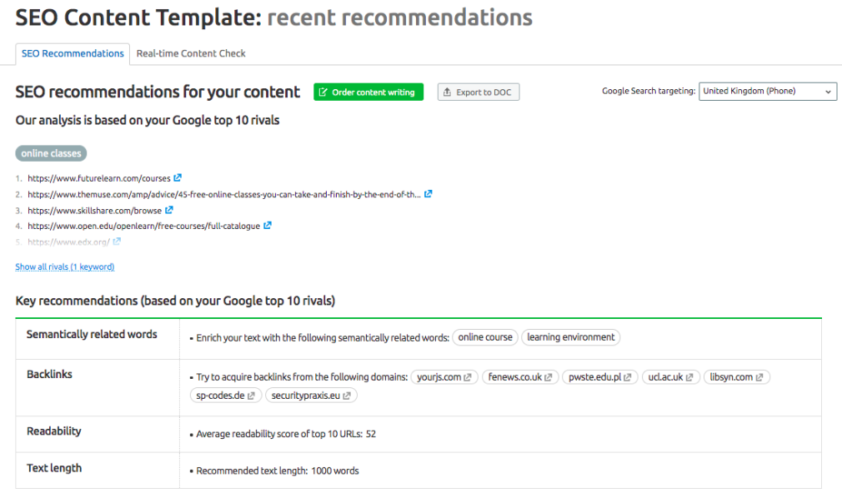
Task: Open external link icon beside futurelearn.com URL
Action: 178,178
